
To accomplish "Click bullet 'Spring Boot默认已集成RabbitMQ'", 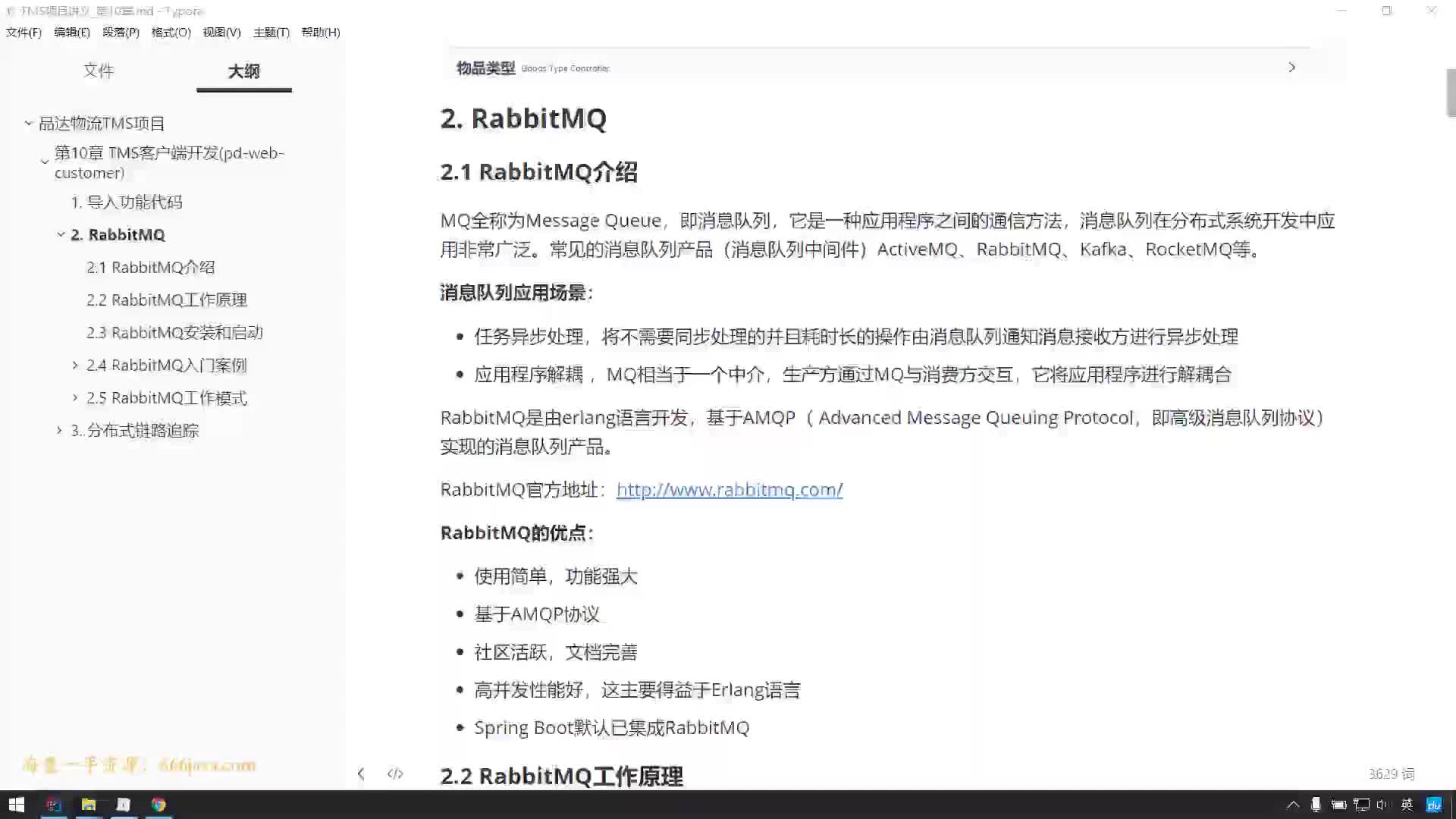I will point(611,728).
